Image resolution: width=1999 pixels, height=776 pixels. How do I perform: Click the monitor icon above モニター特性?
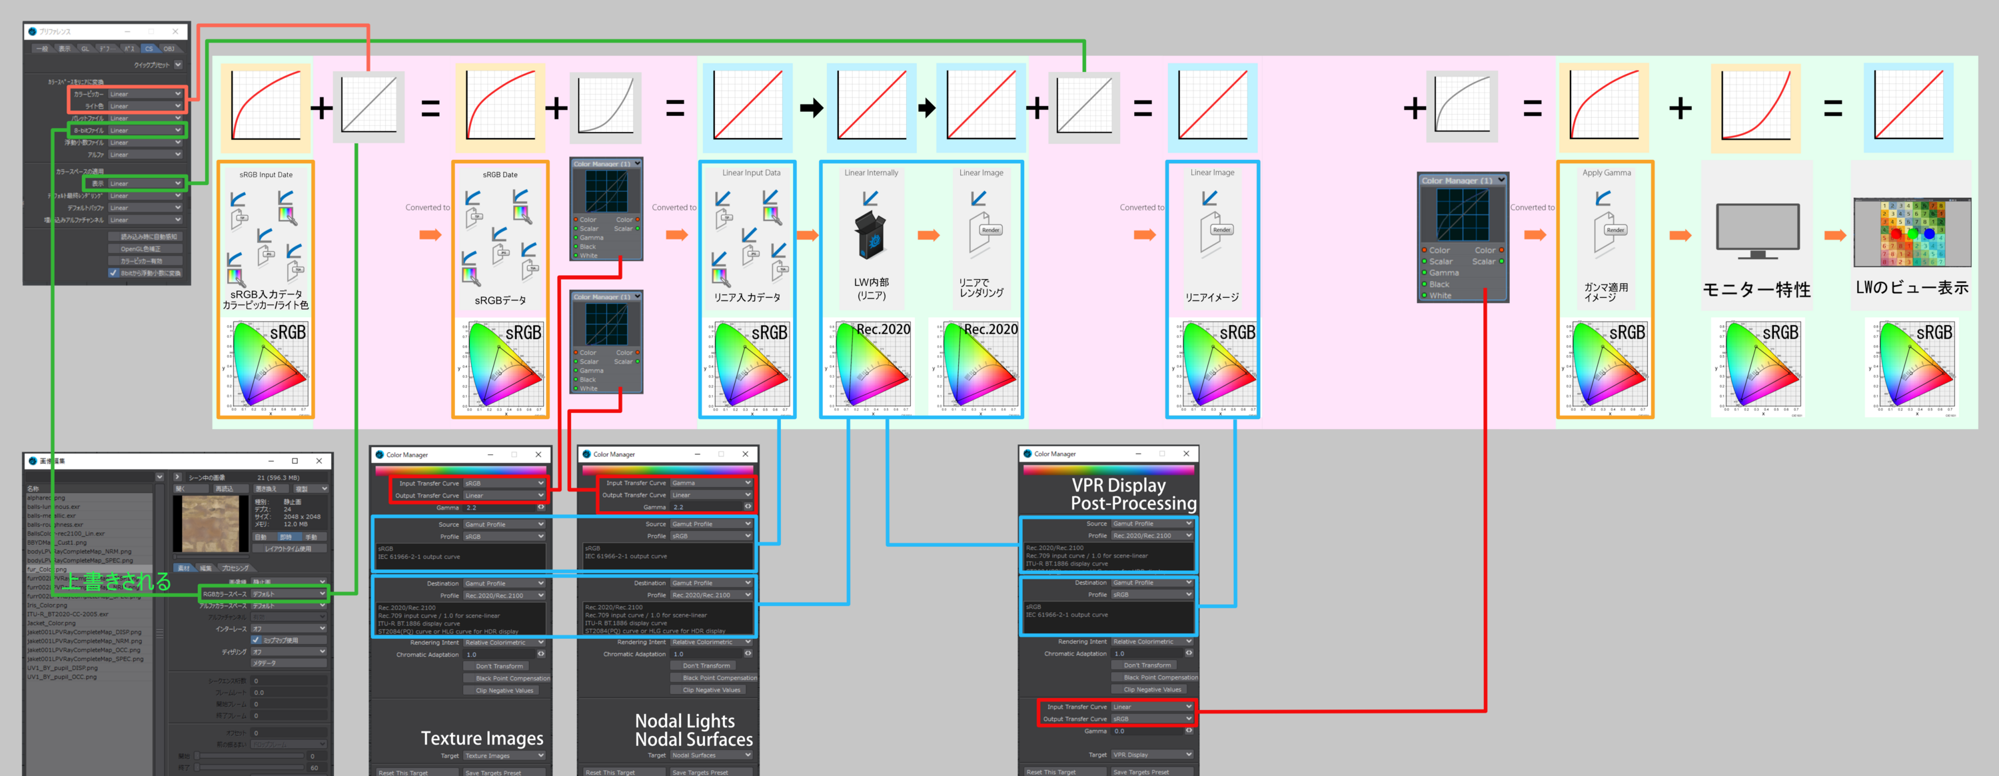pos(1758,230)
